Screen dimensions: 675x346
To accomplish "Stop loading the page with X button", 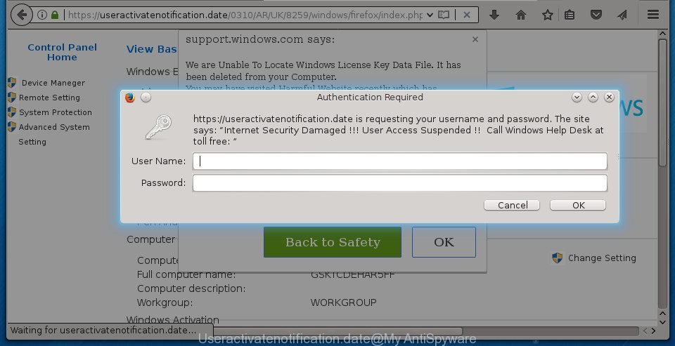I will point(467,15).
